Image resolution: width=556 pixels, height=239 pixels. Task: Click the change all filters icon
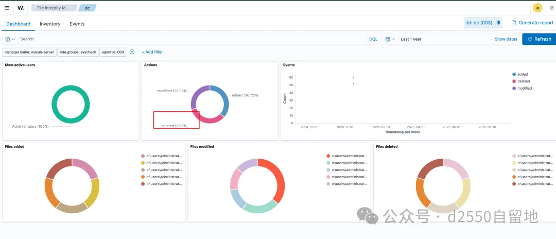click(x=132, y=52)
